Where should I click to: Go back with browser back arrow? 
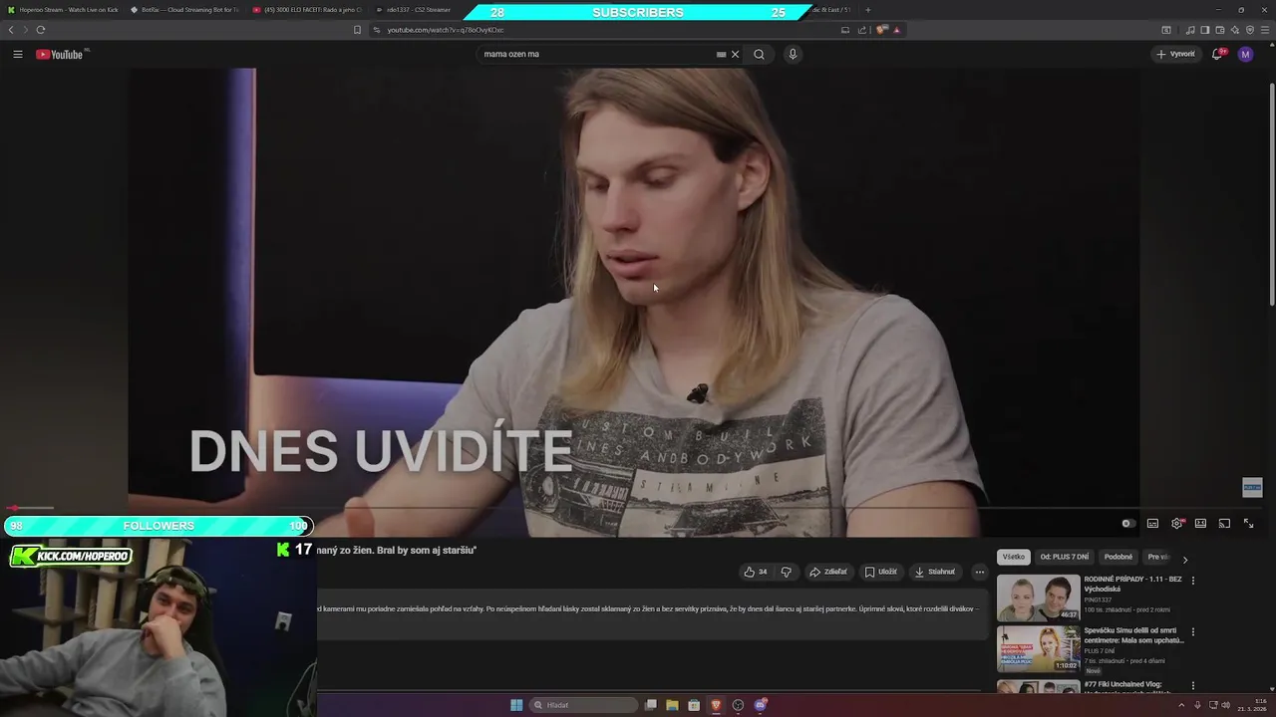point(11,30)
